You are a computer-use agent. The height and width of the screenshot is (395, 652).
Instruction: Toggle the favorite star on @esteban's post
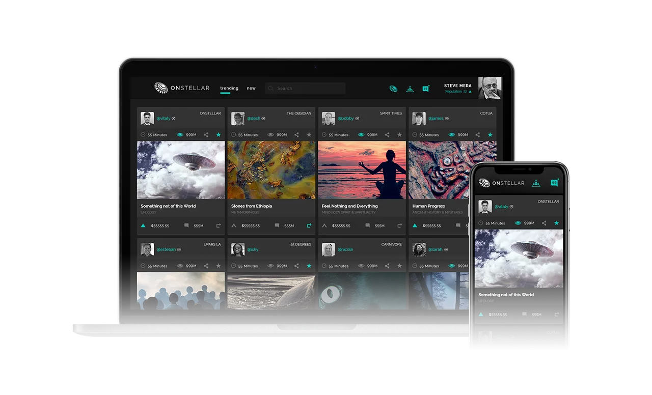click(x=219, y=266)
